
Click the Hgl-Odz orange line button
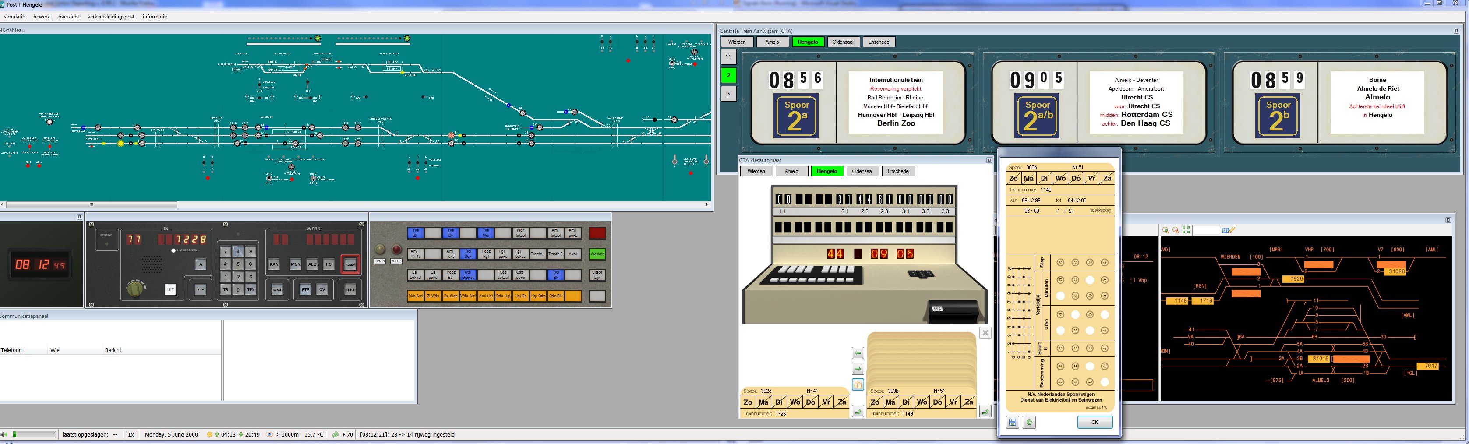(538, 296)
